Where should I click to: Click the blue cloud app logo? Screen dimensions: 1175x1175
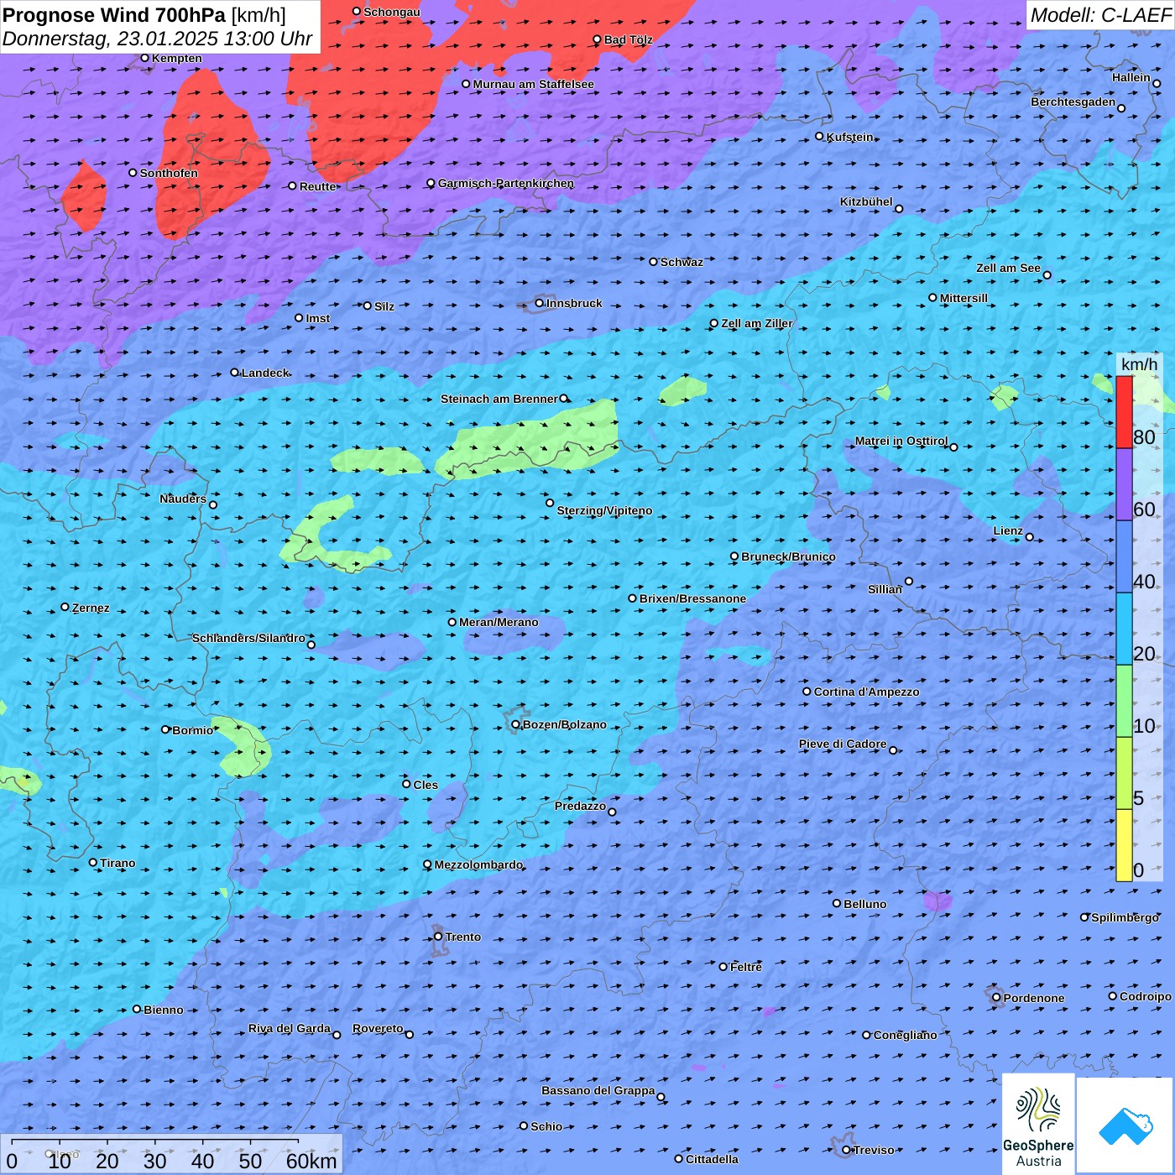(x=1125, y=1125)
